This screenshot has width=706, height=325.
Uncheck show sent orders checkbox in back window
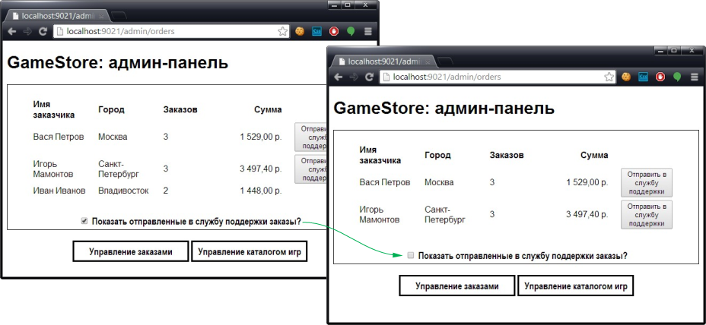(84, 221)
